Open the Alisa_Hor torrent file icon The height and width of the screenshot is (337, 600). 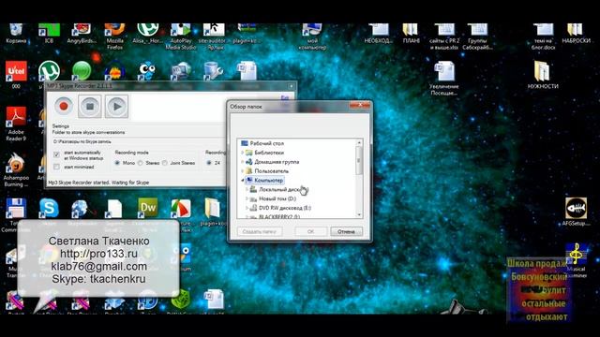(148, 34)
